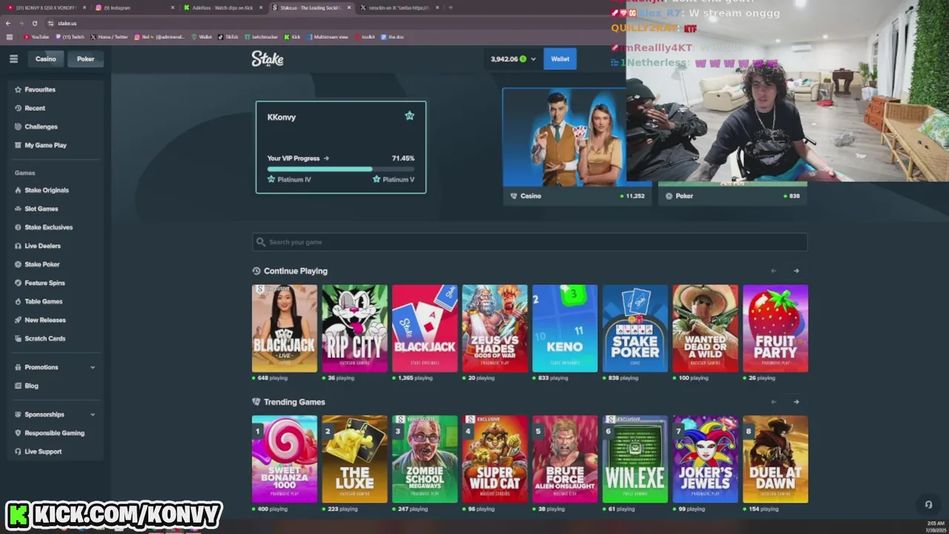This screenshot has width=949, height=534.
Task: Open Sweet Bonanza 1000 trending game
Action: click(x=285, y=459)
